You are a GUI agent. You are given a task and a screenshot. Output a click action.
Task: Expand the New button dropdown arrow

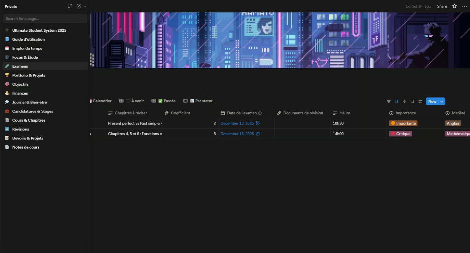coord(442,101)
